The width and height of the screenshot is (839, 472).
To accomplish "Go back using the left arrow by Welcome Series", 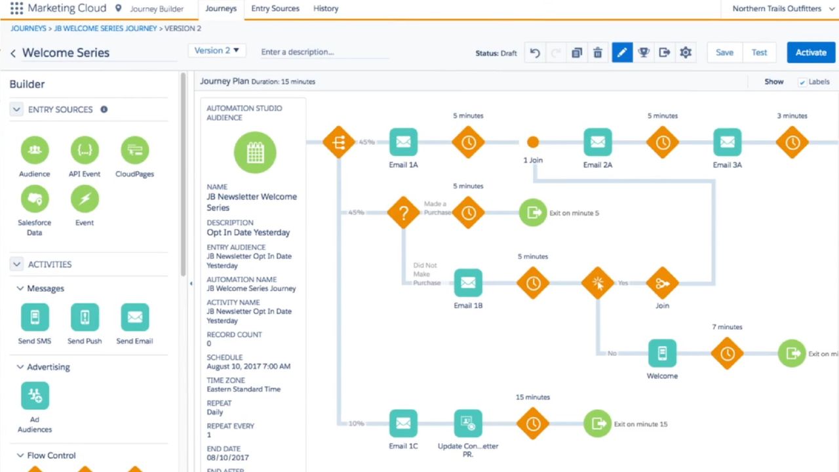I will click(13, 53).
